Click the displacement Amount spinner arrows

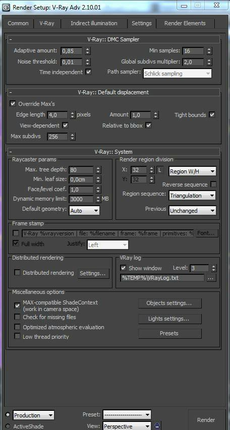(x=156, y=115)
